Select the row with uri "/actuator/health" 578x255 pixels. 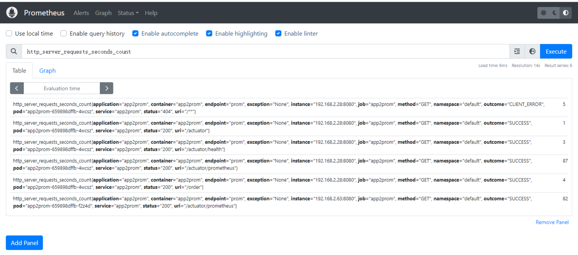coord(289,145)
